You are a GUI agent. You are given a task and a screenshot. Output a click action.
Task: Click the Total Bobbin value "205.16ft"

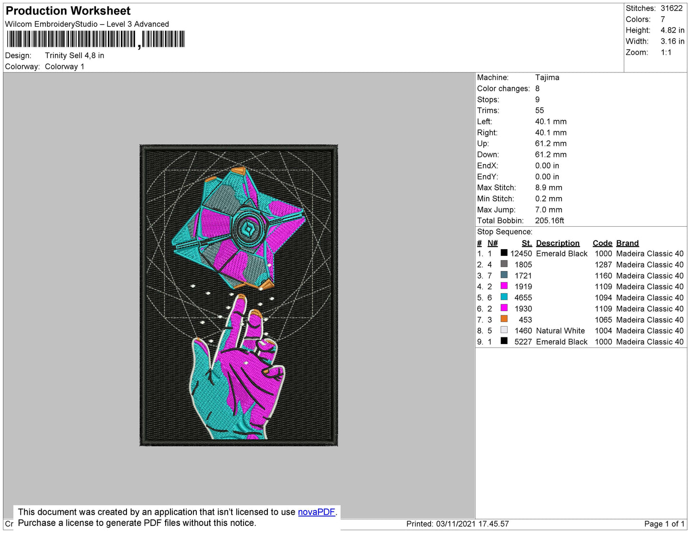click(550, 220)
